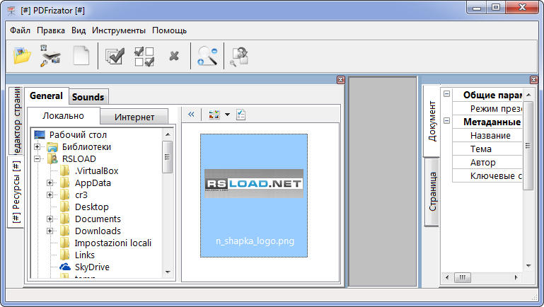Click the checklist page icon in resource bar

tap(241, 114)
